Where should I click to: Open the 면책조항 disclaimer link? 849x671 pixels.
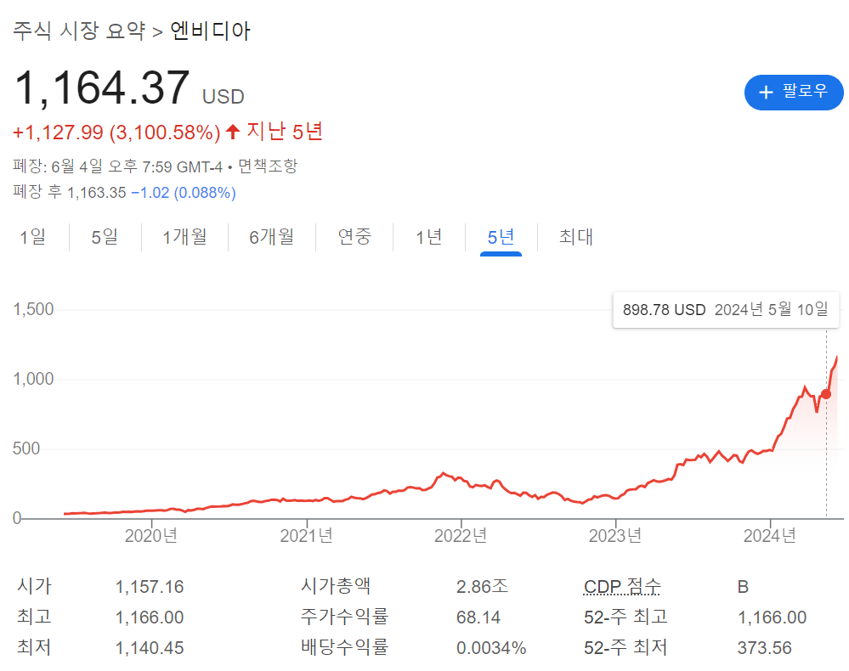pyautogui.click(x=268, y=166)
